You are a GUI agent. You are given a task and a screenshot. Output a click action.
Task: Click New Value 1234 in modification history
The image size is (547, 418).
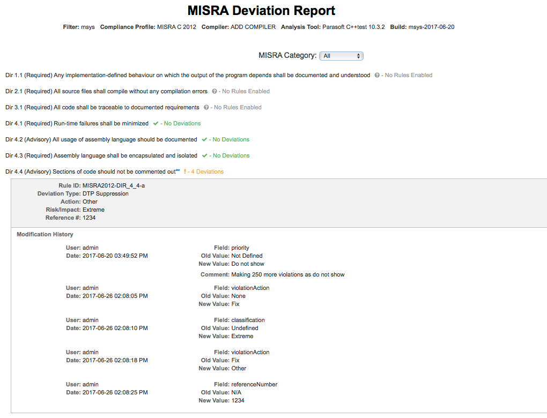click(238, 400)
